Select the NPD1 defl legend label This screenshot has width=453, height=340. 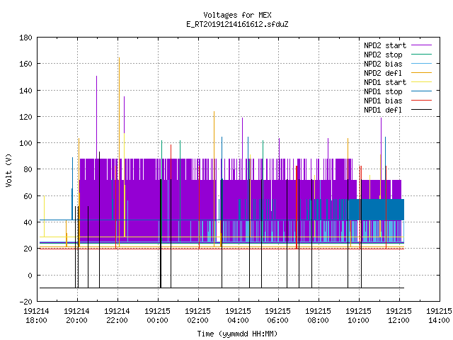pyautogui.click(x=383, y=110)
